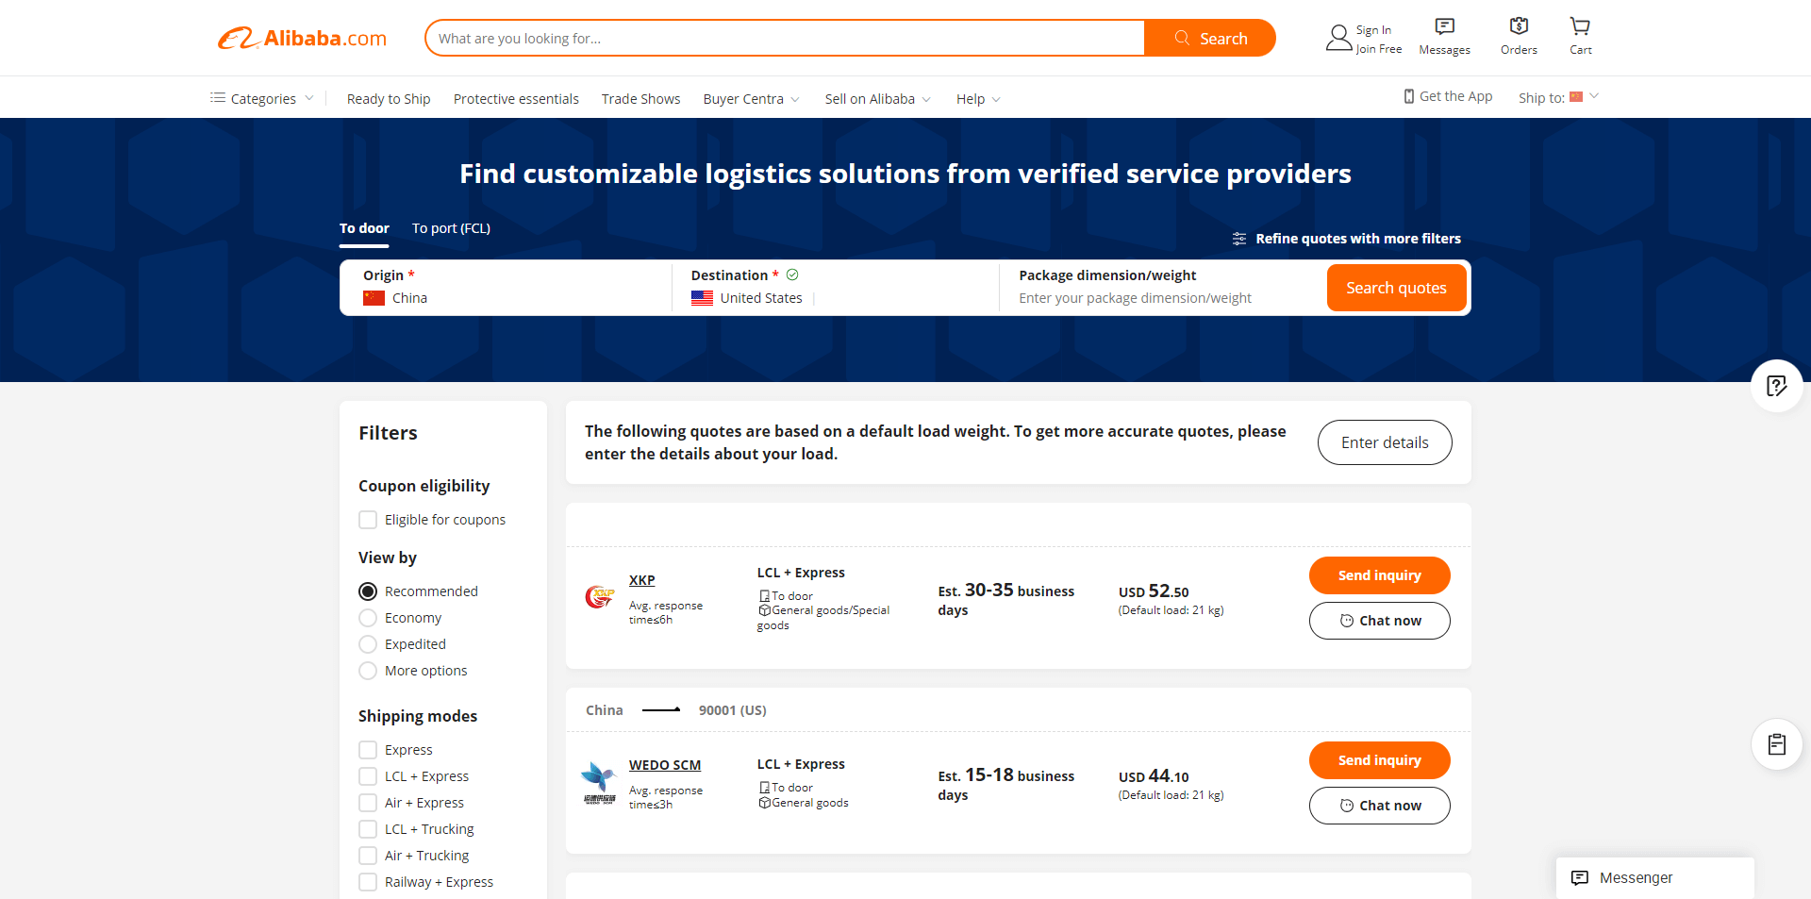Open Sign In user icon
This screenshot has height=899, width=1811.
[1338, 38]
